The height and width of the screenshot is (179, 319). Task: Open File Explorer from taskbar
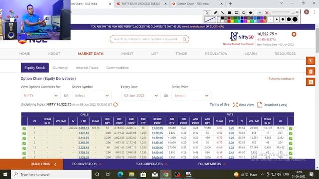pos(132,174)
